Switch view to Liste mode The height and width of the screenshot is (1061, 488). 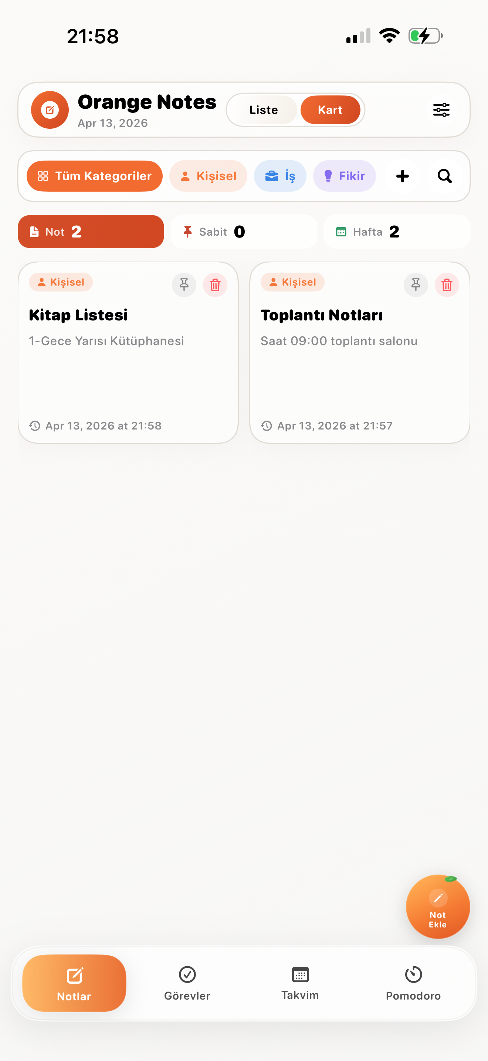pos(262,110)
